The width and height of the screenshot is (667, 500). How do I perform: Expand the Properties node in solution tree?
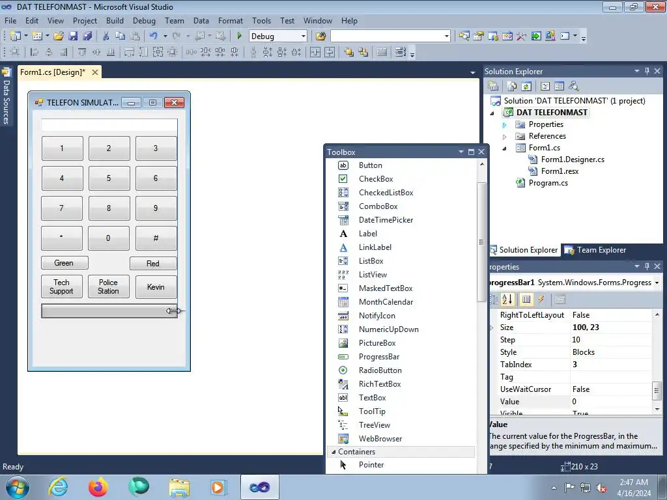tap(505, 125)
